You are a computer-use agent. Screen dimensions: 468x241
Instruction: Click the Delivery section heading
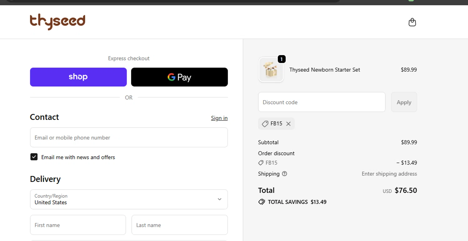pos(45,179)
